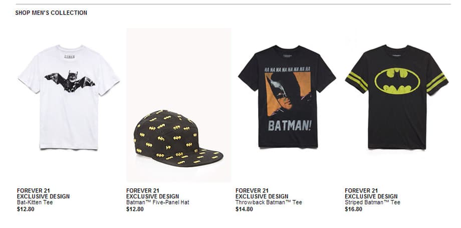The width and height of the screenshot is (461, 228).
Task: Open the Throwback Batman Tee title link
Action: (269, 202)
